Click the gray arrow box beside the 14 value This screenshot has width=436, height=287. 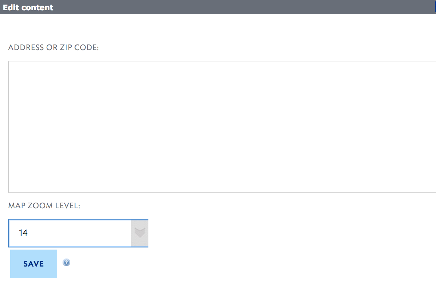pos(140,233)
